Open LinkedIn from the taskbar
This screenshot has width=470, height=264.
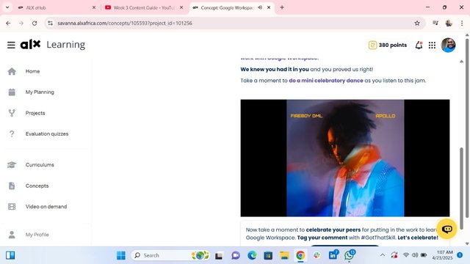(x=333, y=255)
